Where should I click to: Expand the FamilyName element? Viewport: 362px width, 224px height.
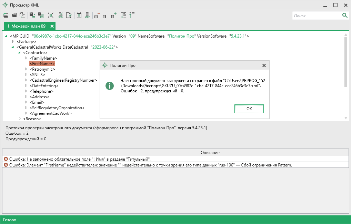26,58
